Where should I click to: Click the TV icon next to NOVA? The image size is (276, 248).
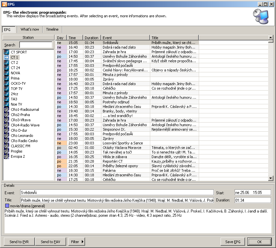coord(7,73)
